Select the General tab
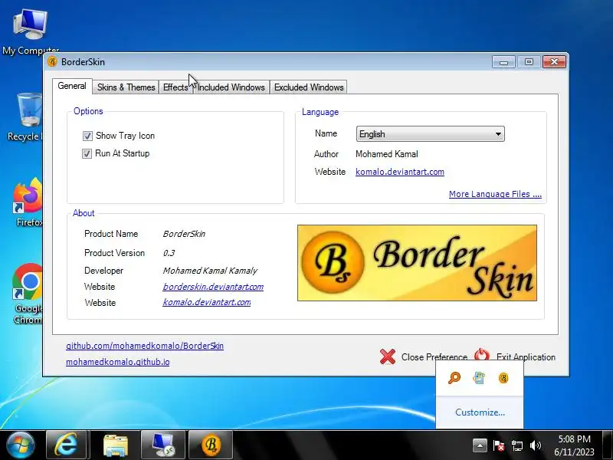Viewport: 613px width, 460px height. pos(72,86)
